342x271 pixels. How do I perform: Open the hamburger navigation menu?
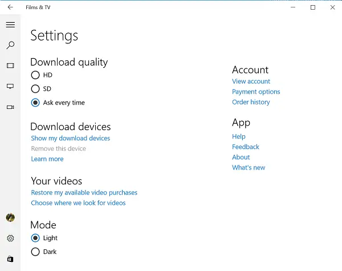click(10, 25)
